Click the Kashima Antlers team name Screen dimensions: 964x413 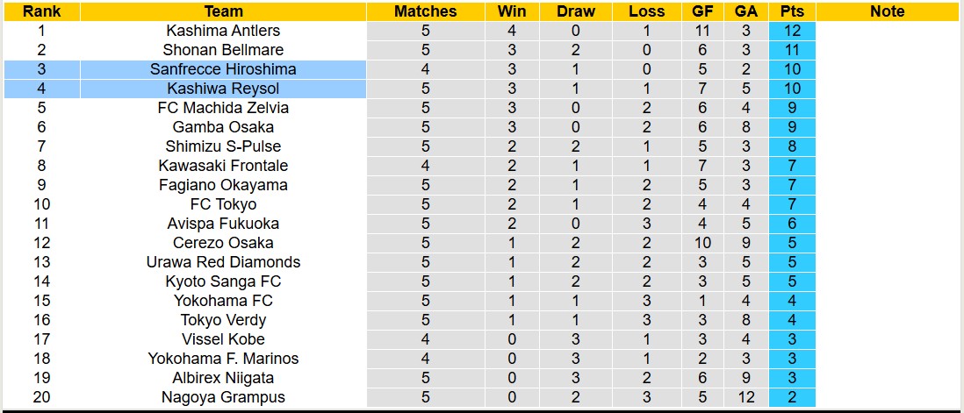[223, 31]
